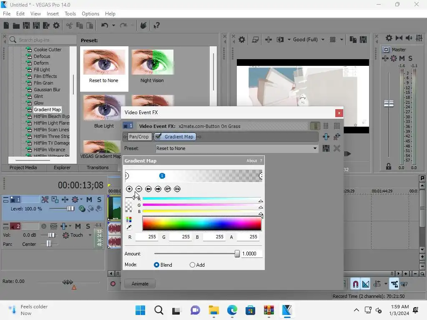
Task: Select gradient stop 1 marker
Action: click(x=162, y=176)
